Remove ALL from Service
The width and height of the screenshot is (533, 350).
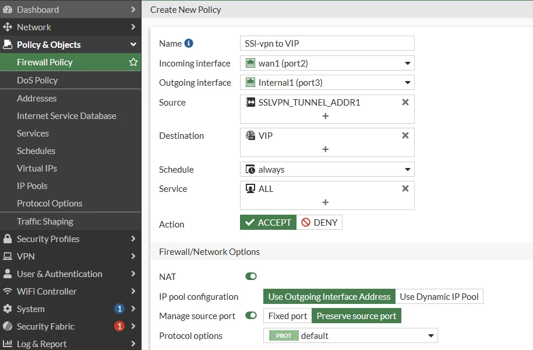tap(405, 188)
